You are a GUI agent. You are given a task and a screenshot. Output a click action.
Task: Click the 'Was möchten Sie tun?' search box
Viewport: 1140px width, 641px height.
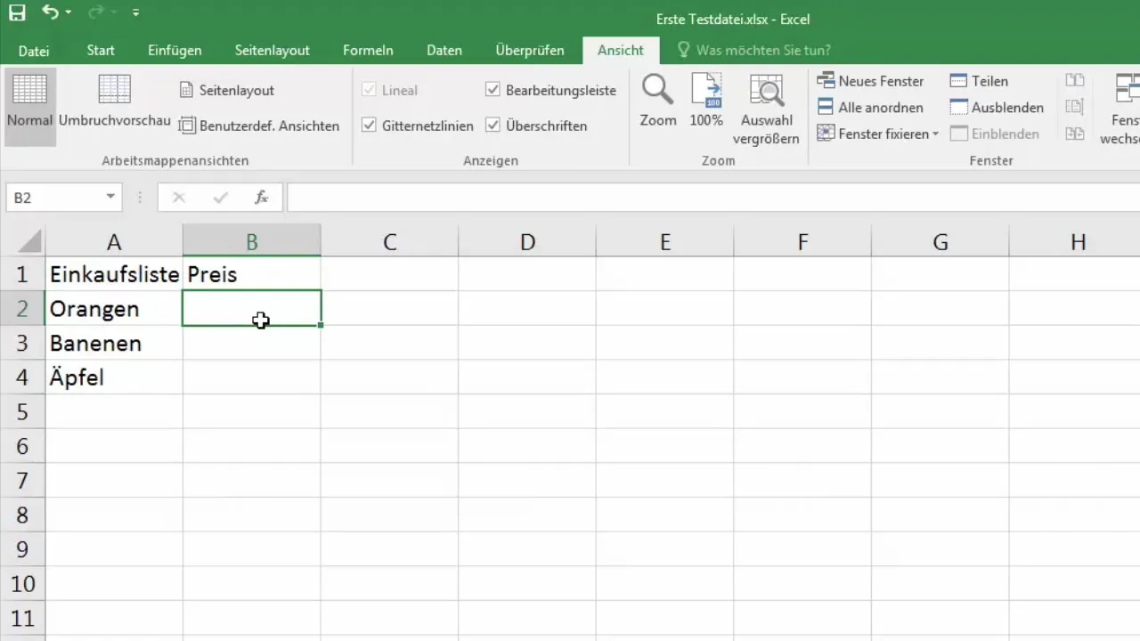[x=753, y=51]
